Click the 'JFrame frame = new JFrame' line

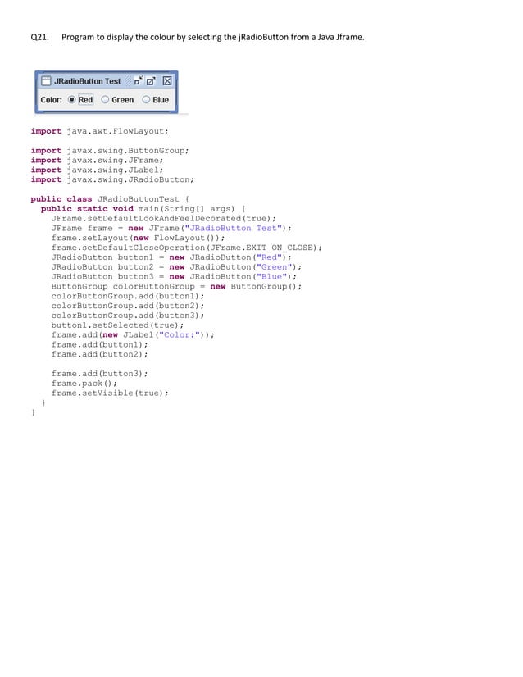coord(171,228)
